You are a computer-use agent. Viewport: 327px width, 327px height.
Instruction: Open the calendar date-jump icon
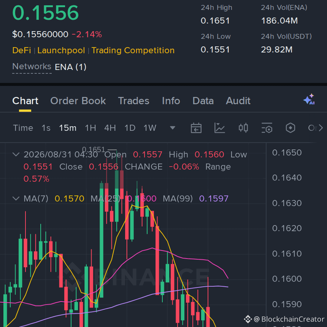click(x=196, y=128)
